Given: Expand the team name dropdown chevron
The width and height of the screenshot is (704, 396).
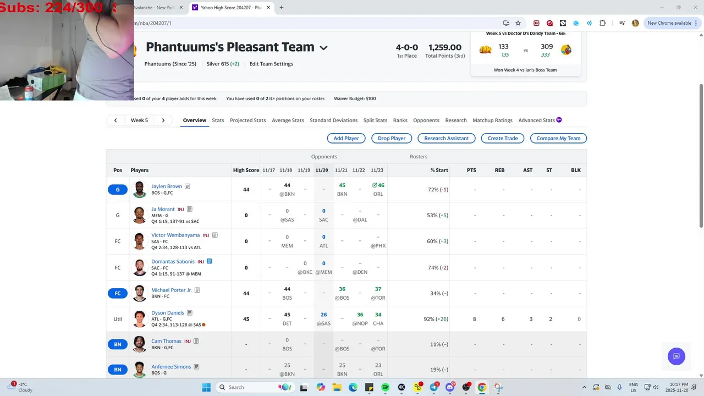Looking at the screenshot, I should (323, 48).
